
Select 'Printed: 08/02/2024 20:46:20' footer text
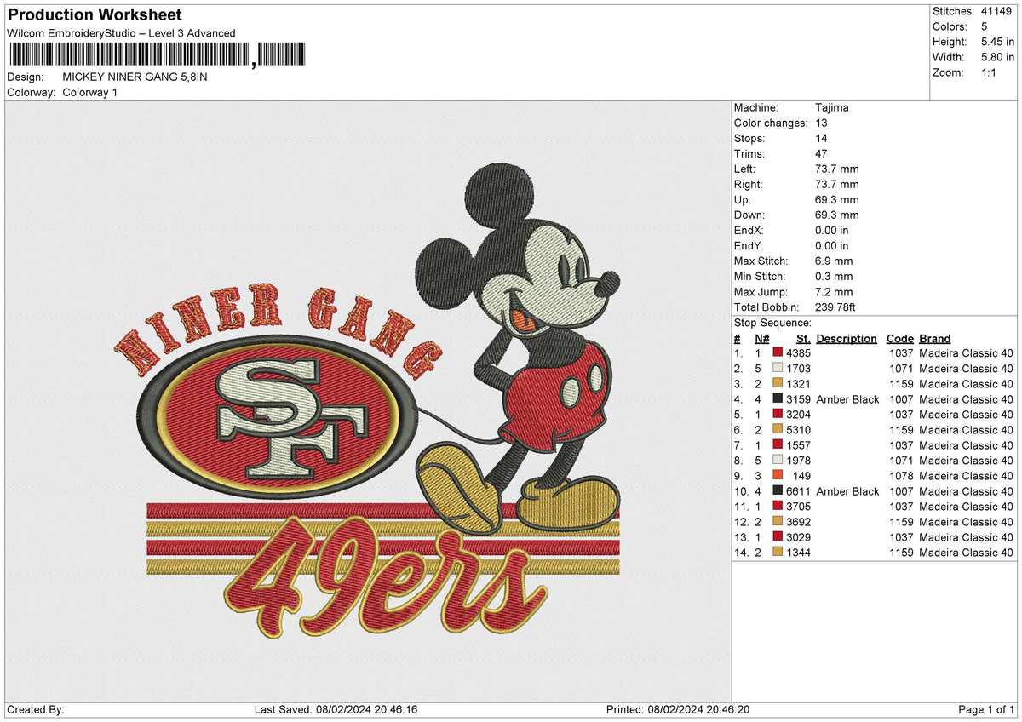[x=677, y=709]
